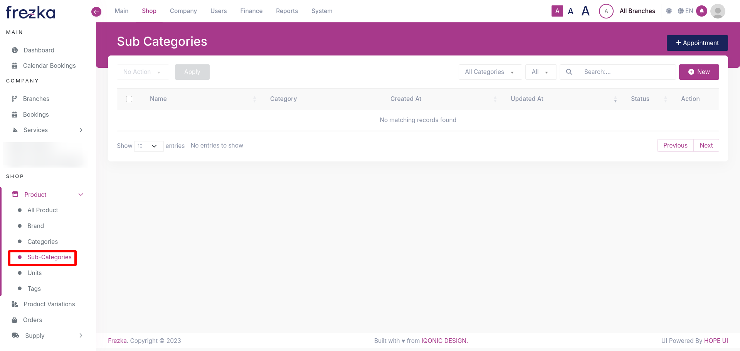
Task: Click the search magnifier icon
Action: [569, 72]
